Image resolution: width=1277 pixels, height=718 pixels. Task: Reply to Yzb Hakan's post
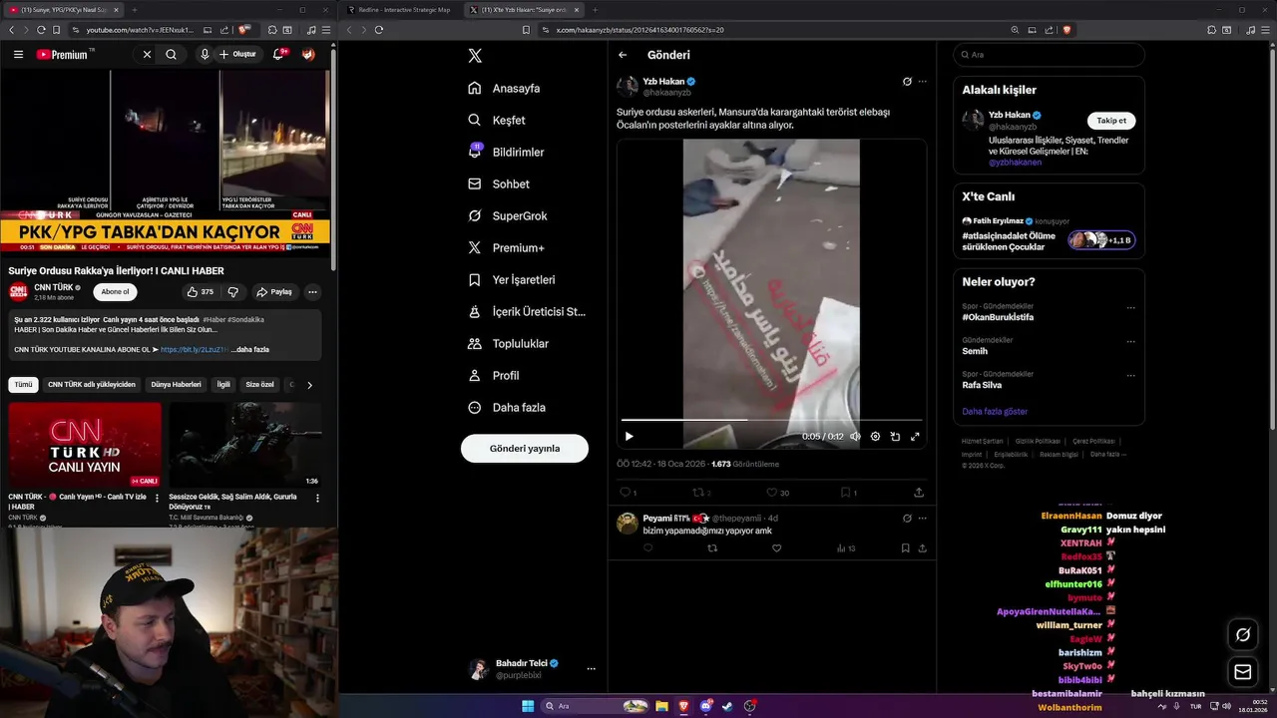[627, 492]
